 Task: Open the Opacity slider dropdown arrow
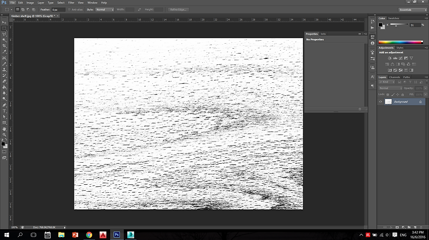click(x=425, y=88)
